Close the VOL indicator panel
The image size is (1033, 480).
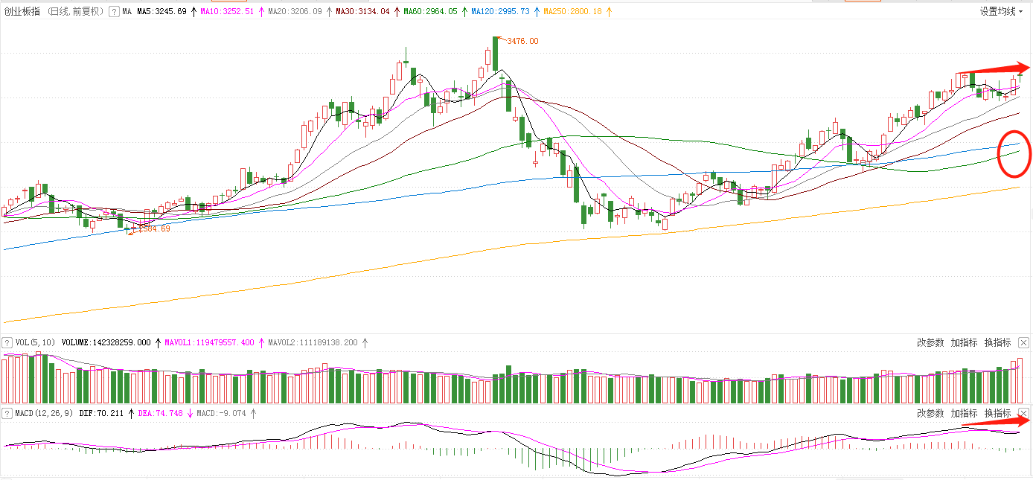point(1023,343)
